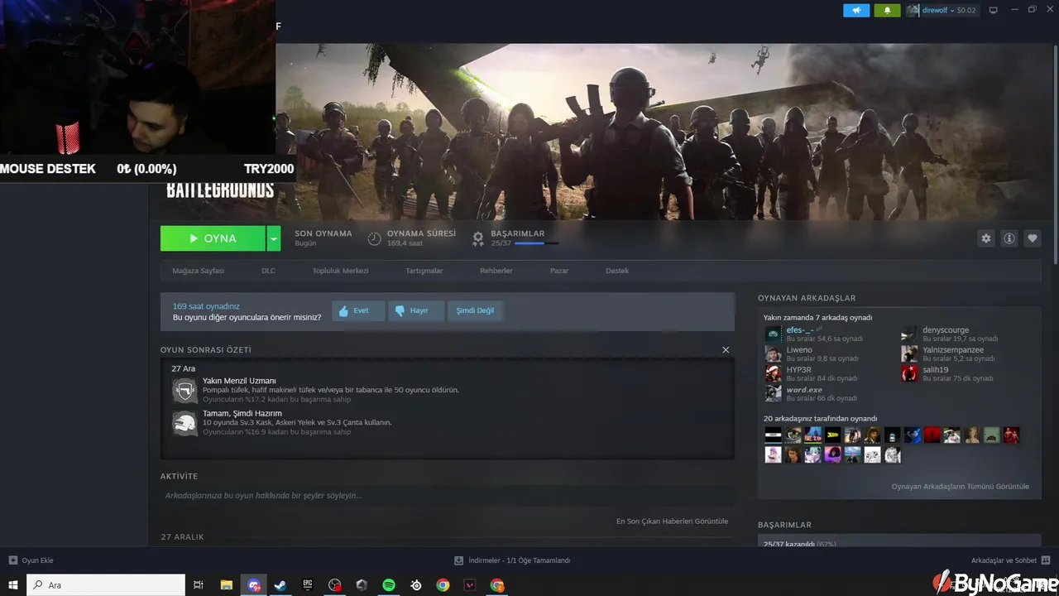The height and width of the screenshot is (596, 1059).
Task: Click the Şimdi Değil button
Action: [476, 310]
